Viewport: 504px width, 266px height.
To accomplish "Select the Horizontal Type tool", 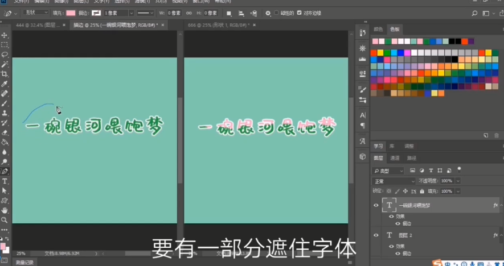I will click(x=5, y=181).
